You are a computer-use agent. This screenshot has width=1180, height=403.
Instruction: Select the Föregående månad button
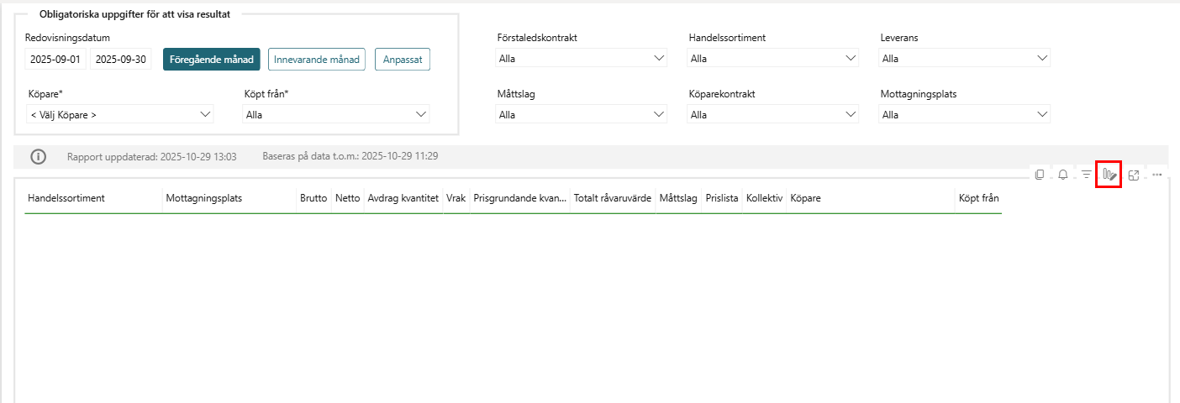211,60
